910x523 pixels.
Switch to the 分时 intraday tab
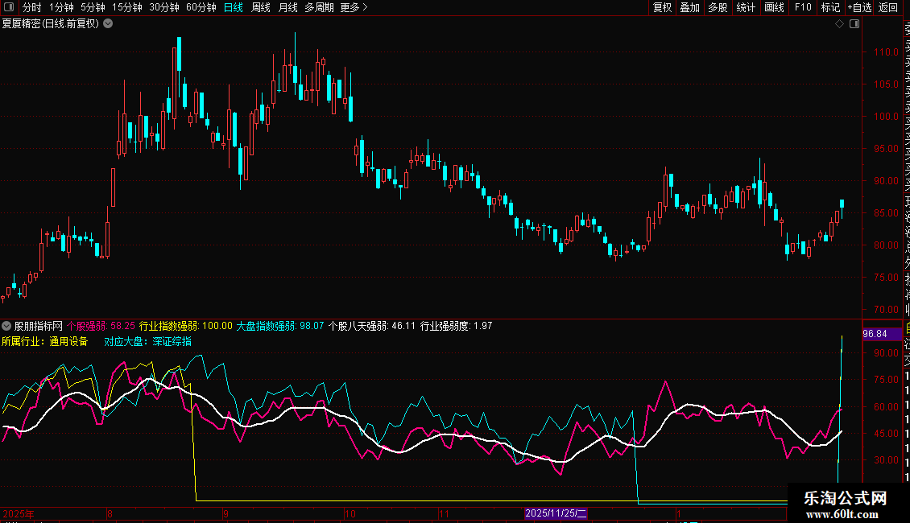(31, 8)
